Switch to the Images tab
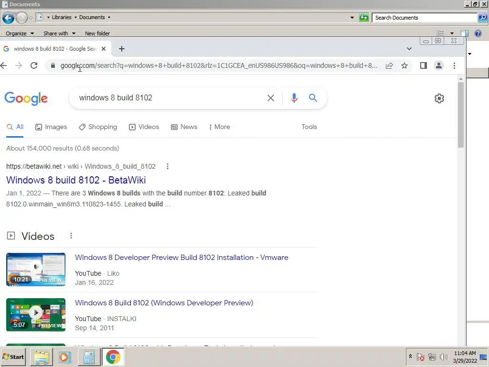This screenshot has height=367, width=489. click(51, 127)
